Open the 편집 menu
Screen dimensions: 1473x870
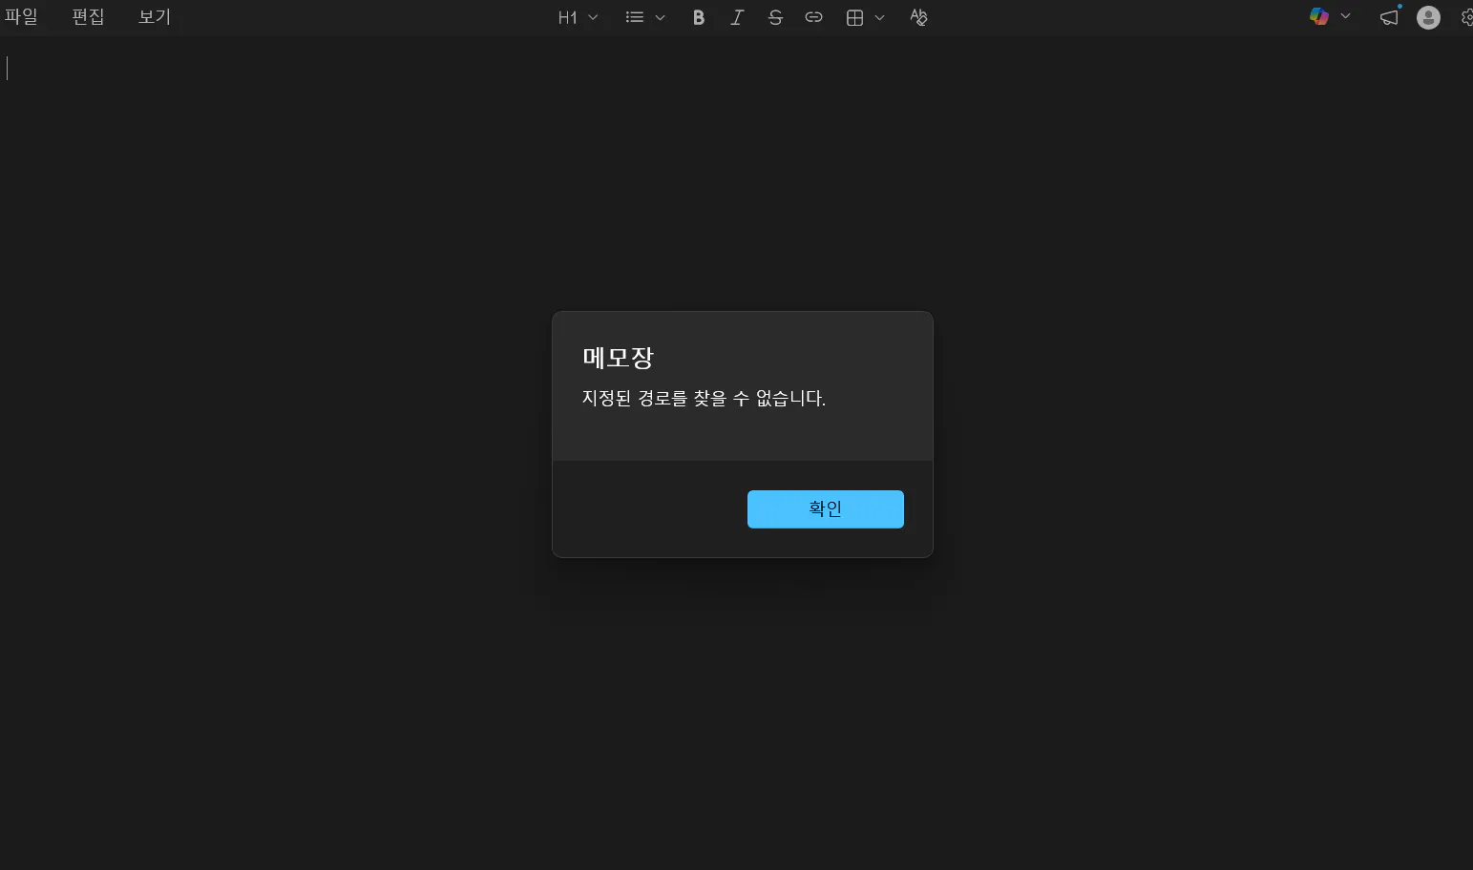click(88, 17)
